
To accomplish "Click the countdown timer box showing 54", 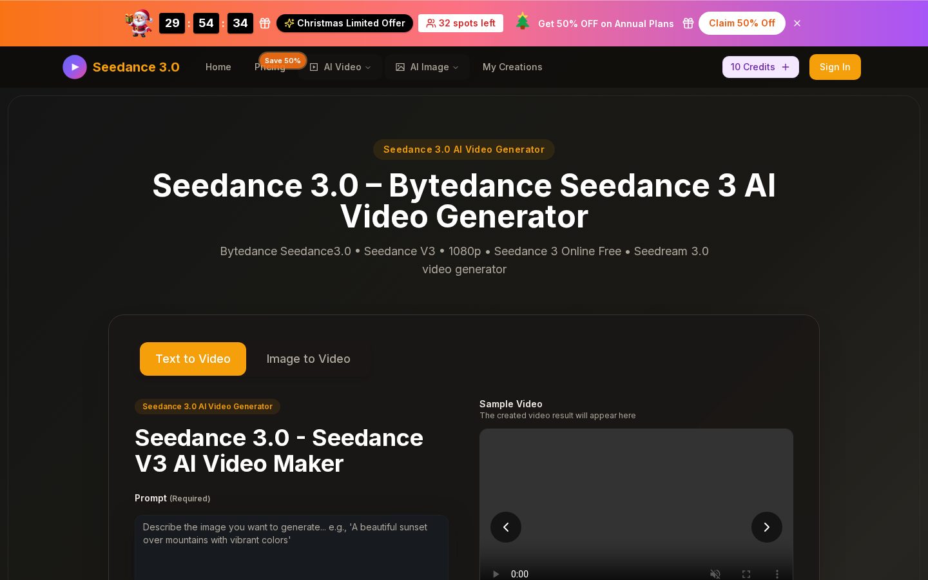I will tap(206, 23).
